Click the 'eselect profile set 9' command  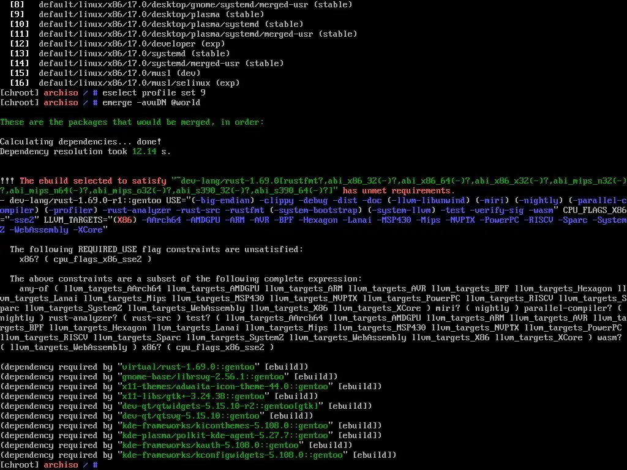click(154, 93)
